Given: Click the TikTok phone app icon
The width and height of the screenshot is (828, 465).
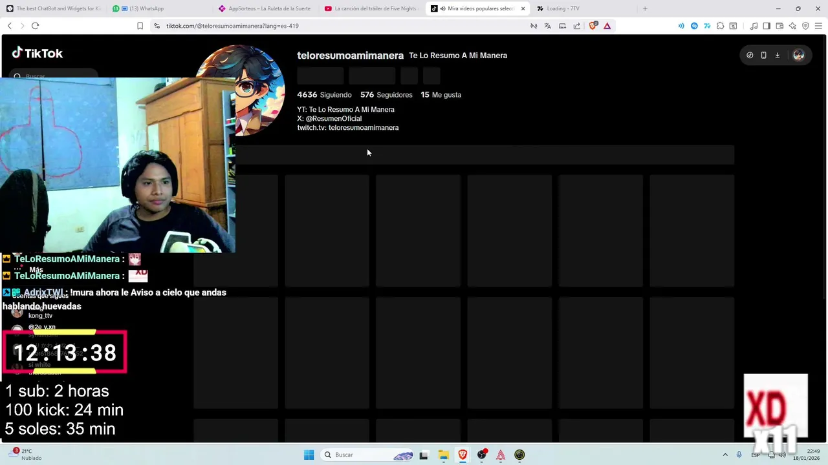Looking at the screenshot, I should [763, 56].
